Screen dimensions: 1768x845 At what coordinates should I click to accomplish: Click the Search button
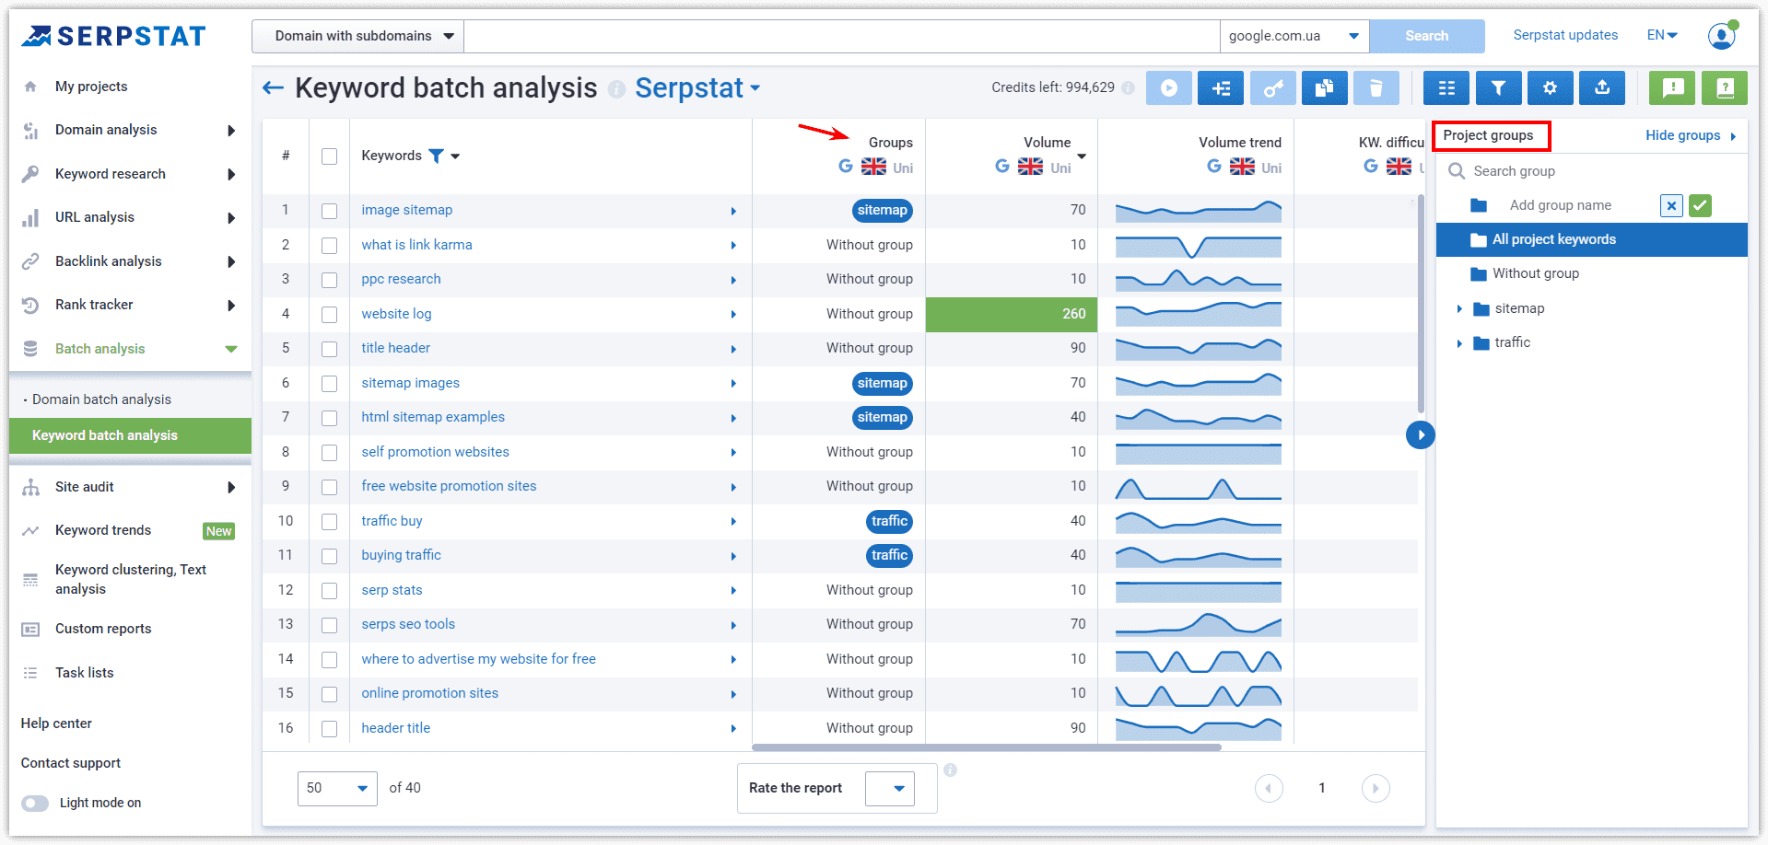tap(1427, 36)
